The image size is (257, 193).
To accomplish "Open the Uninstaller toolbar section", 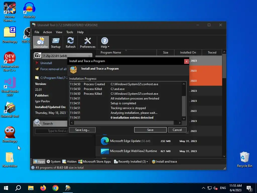I will point(41,42).
